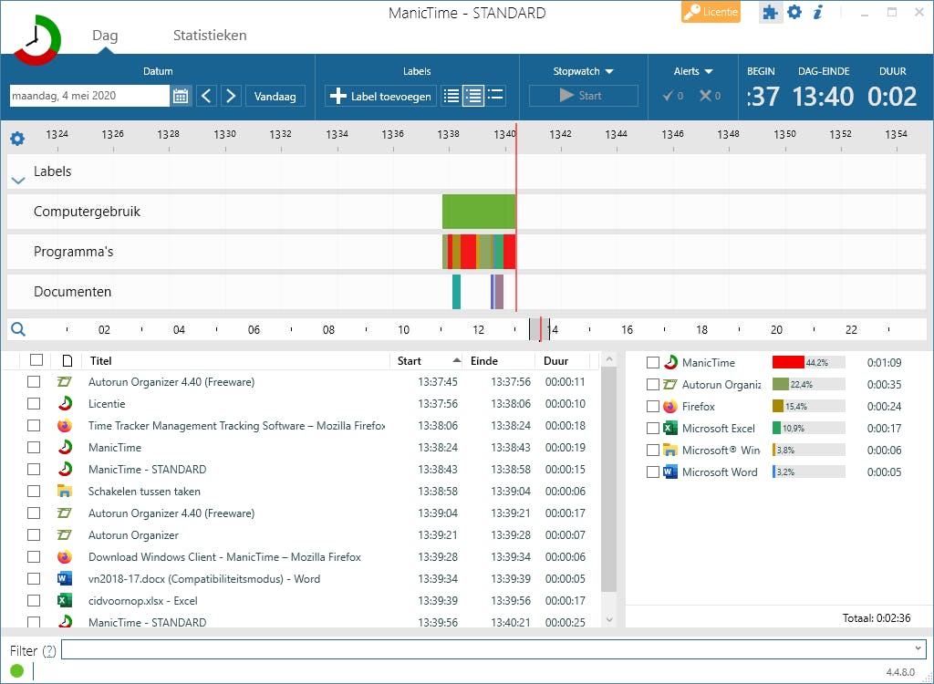This screenshot has height=684, width=934.
Task: Go to next day arrow
Action: 231,96
